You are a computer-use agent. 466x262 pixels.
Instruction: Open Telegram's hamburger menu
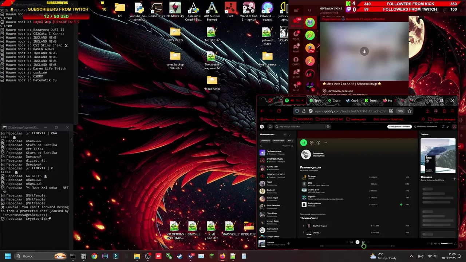point(296,10)
